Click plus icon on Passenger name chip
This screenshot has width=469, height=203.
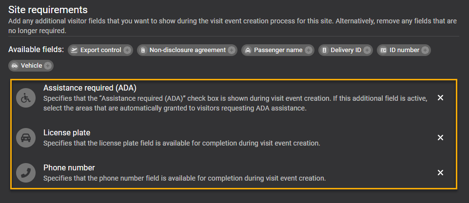click(x=309, y=50)
